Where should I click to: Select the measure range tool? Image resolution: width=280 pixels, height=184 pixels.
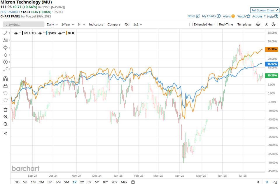tap(5, 69)
